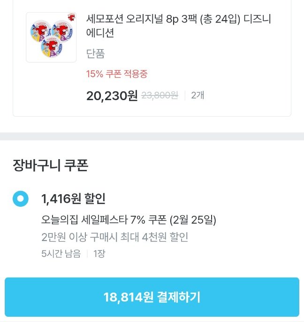Click the crossed-out 23,800원 original price
The image size is (304, 322).
(x=160, y=95)
